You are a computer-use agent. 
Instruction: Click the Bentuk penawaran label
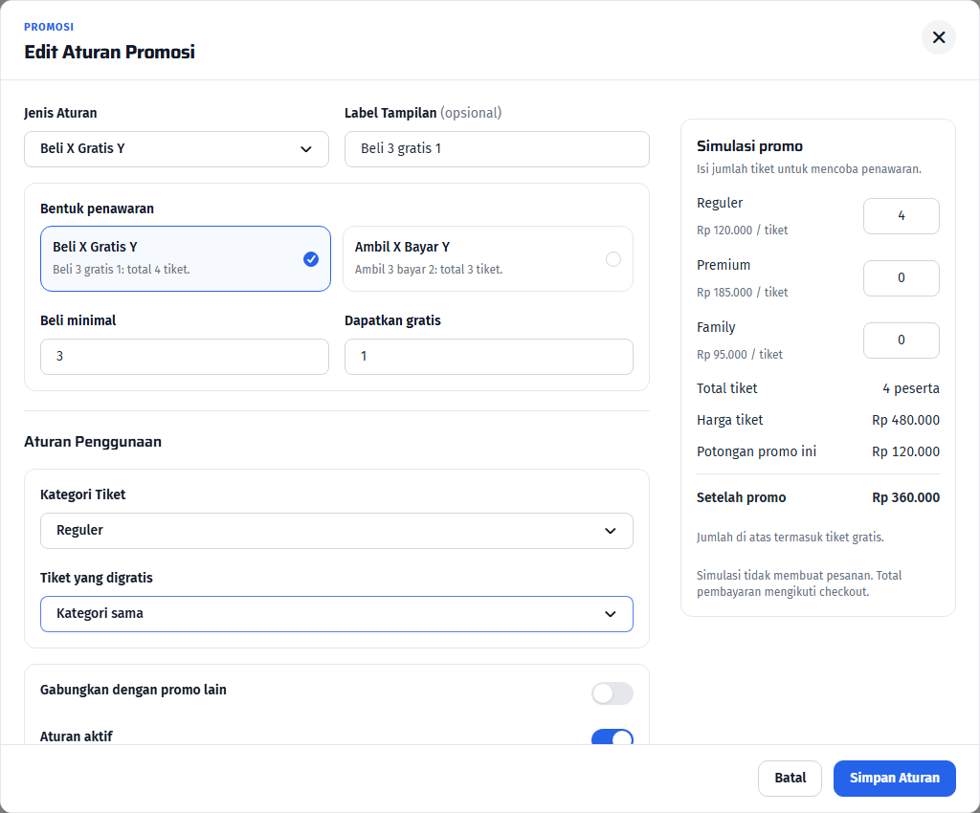[x=97, y=209]
